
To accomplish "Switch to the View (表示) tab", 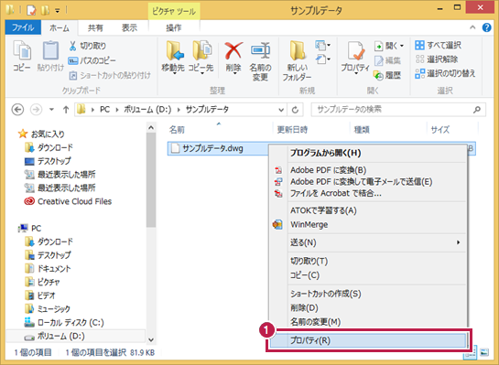I will (129, 28).
